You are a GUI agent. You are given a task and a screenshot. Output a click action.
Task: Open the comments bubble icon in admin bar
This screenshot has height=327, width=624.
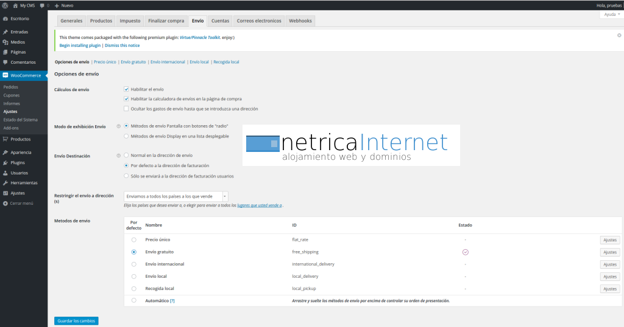[x=41, y=5]
